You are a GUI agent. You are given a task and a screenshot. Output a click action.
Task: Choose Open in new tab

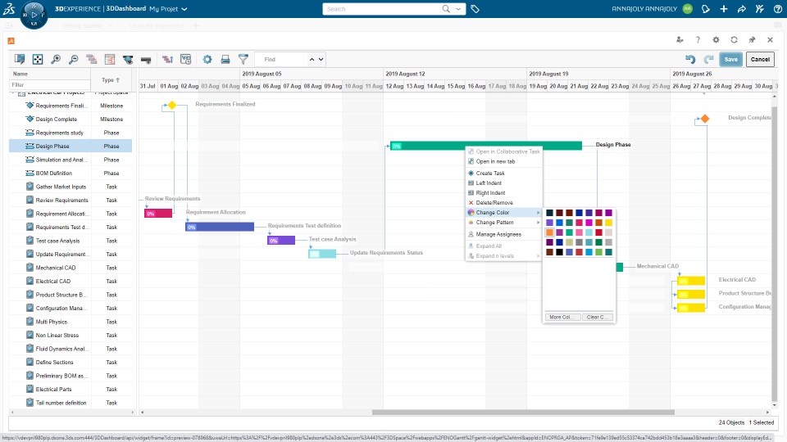(x=495, y=161)
